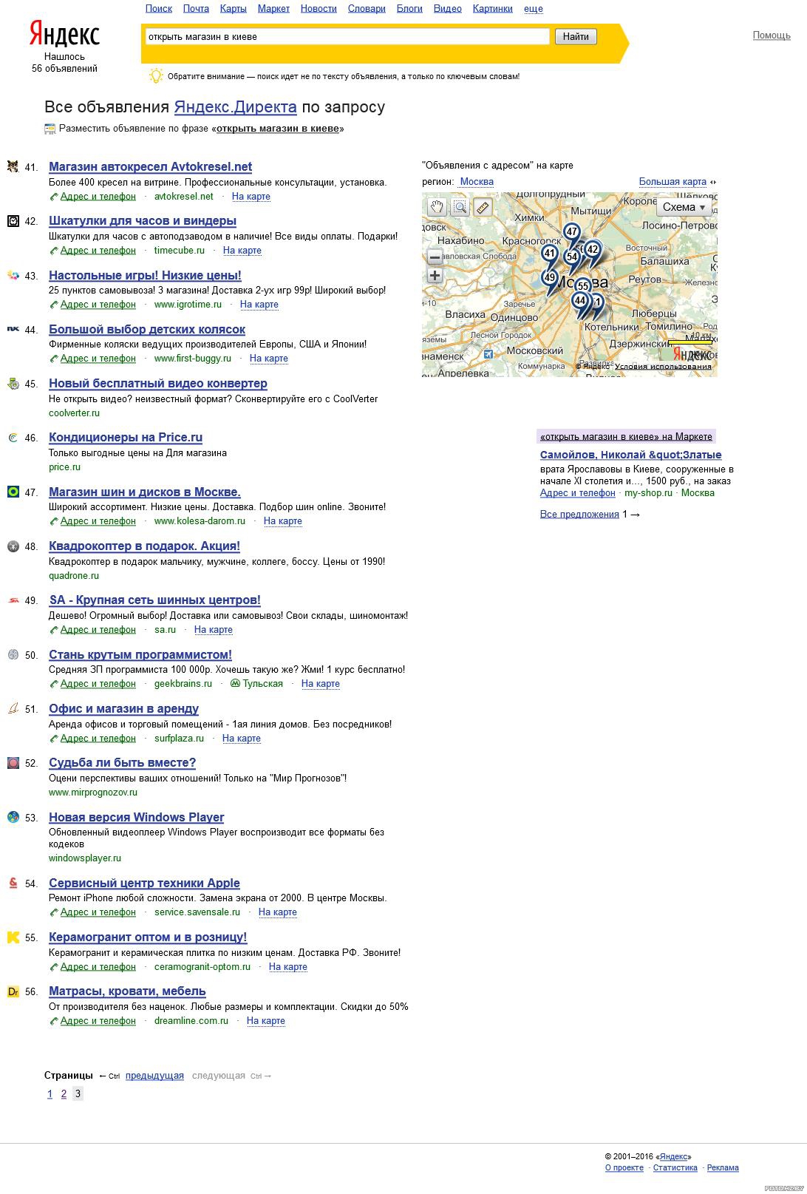Open the Помощь help link
Image resolution: width=807 pixels, height=1194 pixels.
pos(772,35)
